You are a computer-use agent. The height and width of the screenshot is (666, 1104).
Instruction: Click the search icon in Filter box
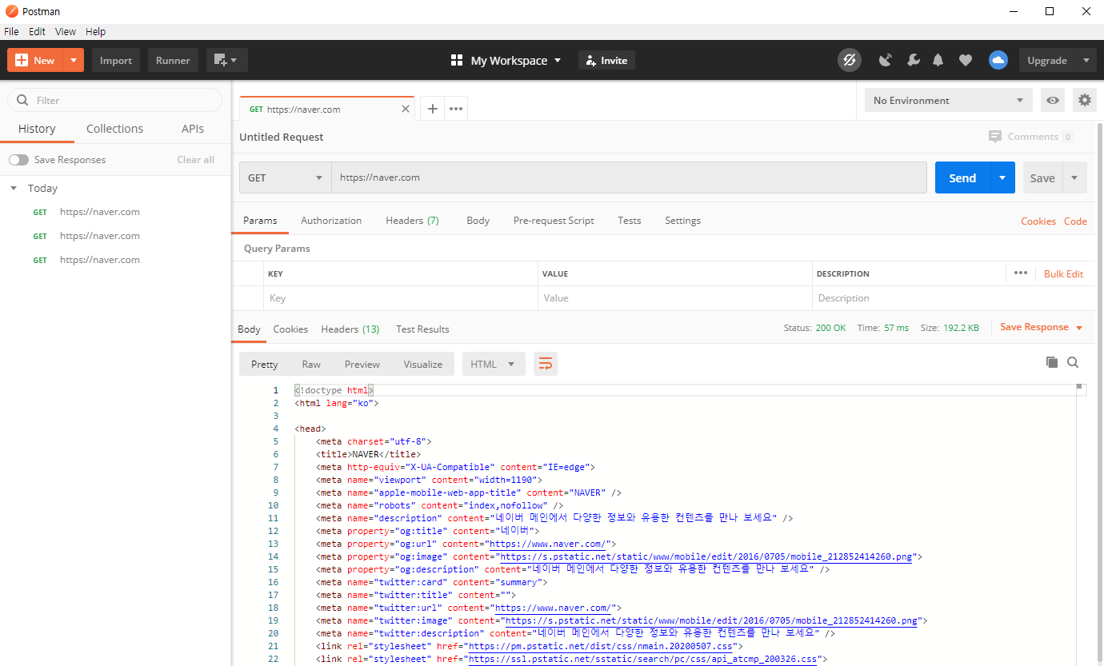(x=22, y=100)
